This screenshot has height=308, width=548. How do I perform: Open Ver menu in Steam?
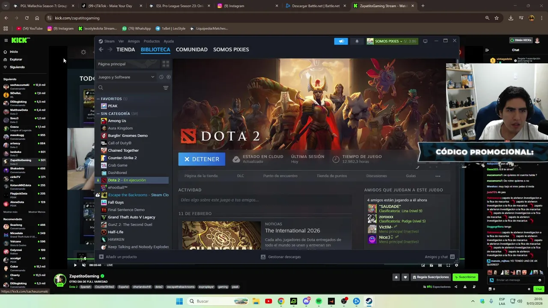click(121, 41)
